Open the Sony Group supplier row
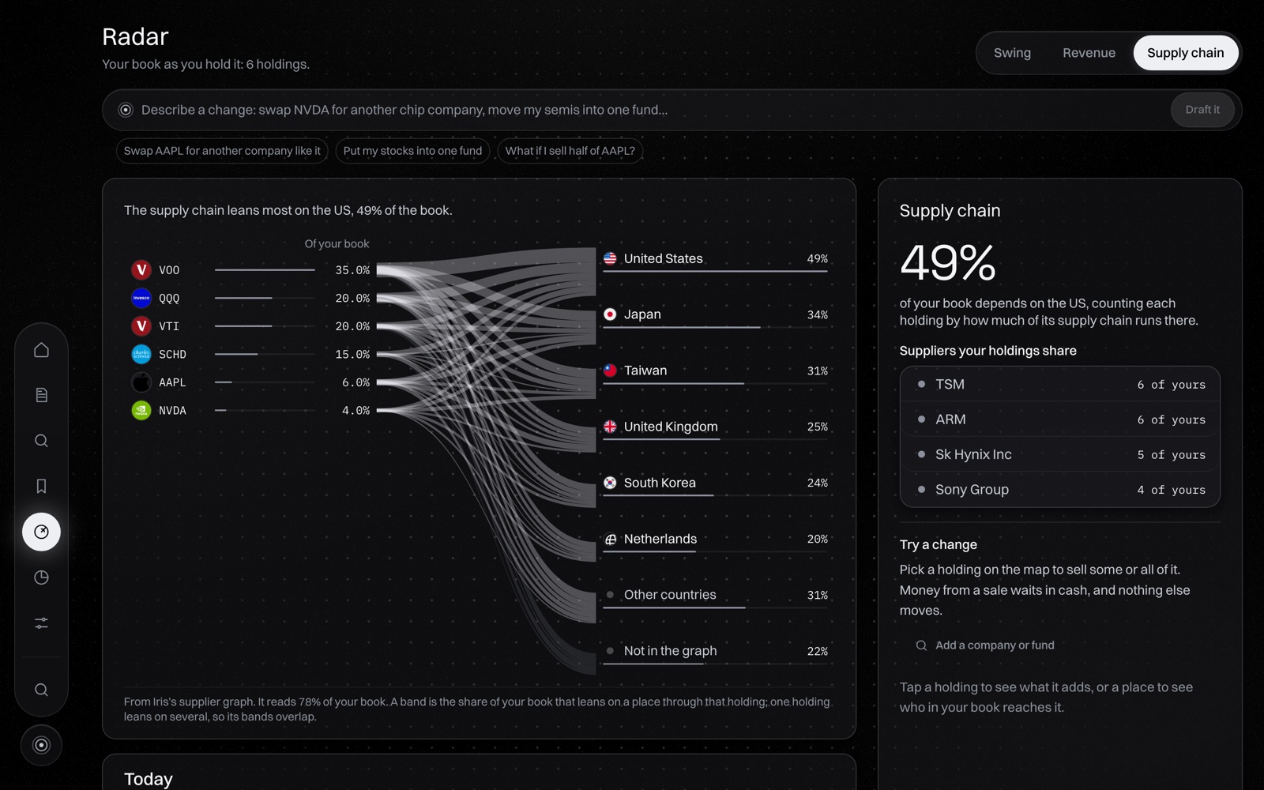Viewport: 1264px width, 790px height. coord(1059,490)
